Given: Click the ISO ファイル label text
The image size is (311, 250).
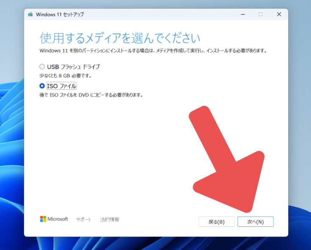Looking at the screenshot, I should coord(61,86).
